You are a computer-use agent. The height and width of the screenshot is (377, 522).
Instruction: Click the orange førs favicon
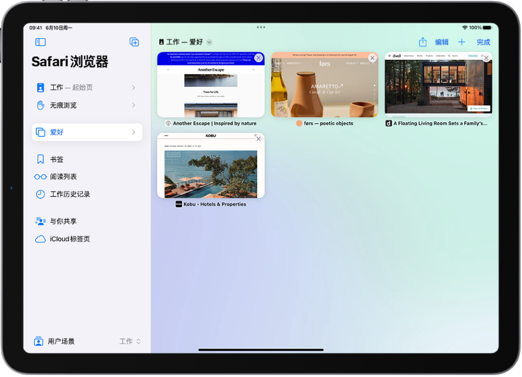[299, 123]
